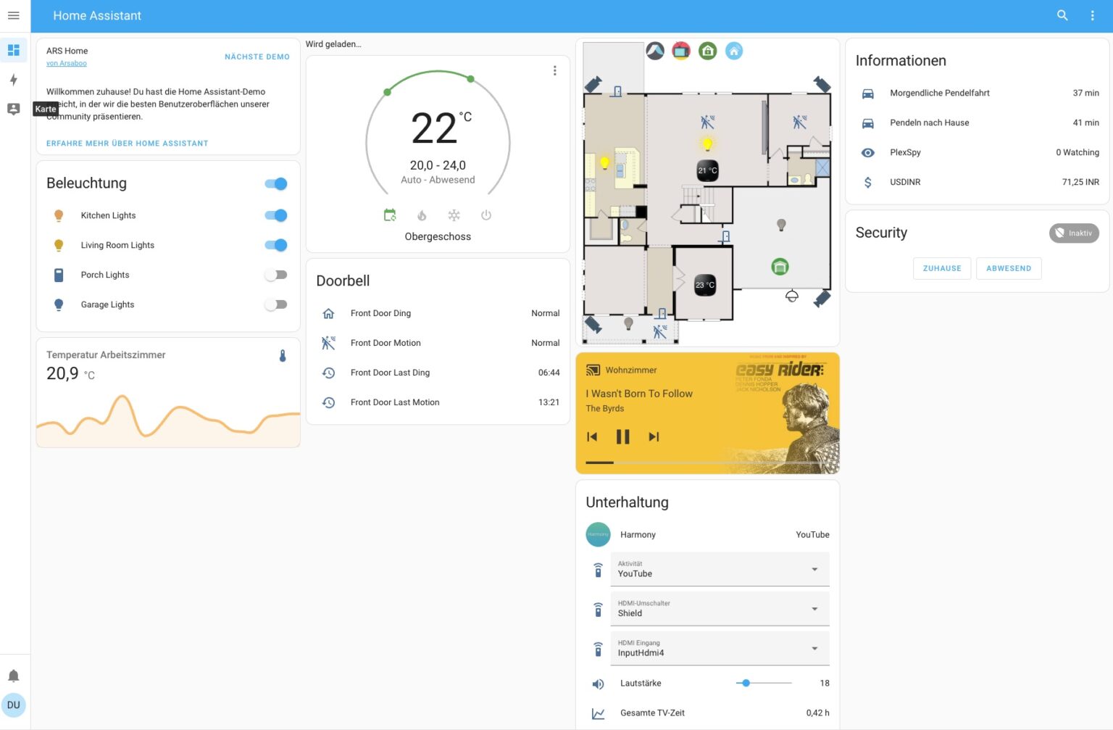Screen dimensions: 1113x730
Task: Skip to next track in Wohnzimmer player
Action: [x=654, y=436]
